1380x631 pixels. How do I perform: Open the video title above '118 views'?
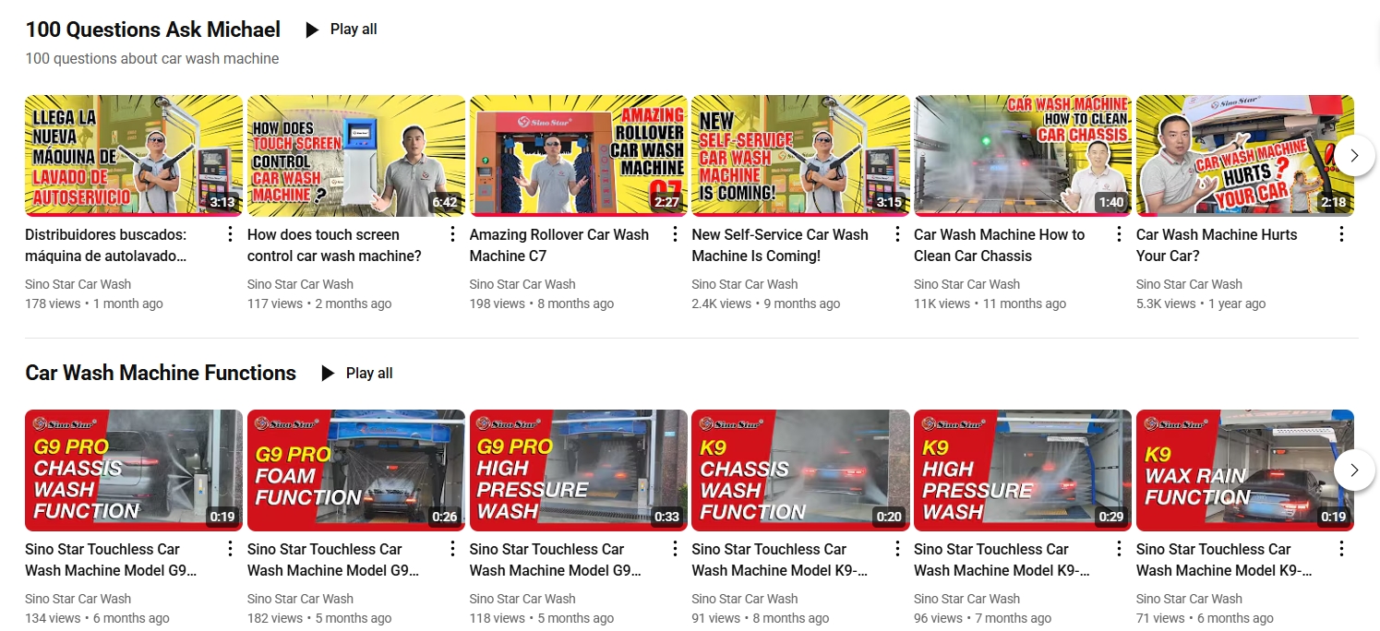556,560
